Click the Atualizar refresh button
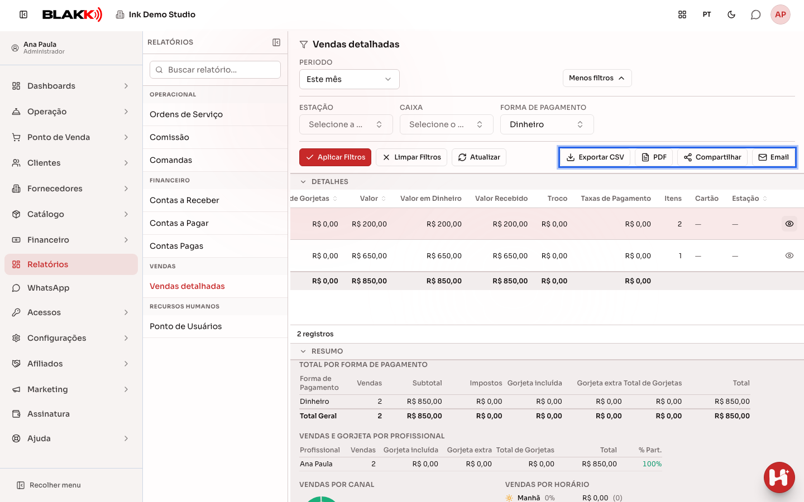This screenshot has height=502, width=804. click(479, 157)
